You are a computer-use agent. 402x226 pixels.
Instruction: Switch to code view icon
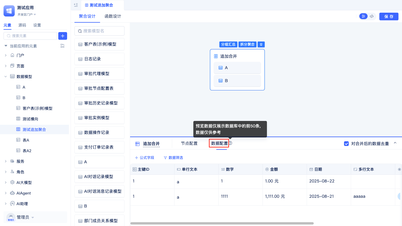tap(372, 16)
